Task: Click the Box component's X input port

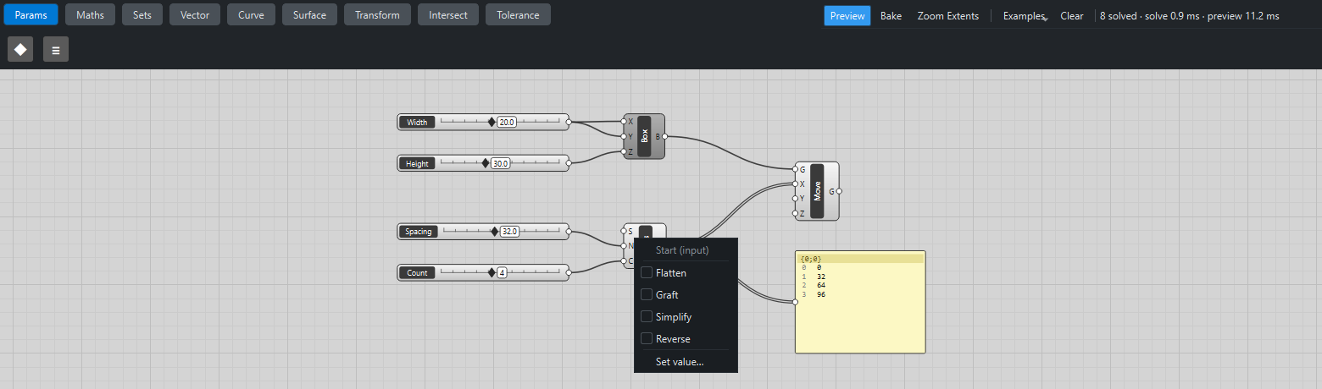Action: 624,121
